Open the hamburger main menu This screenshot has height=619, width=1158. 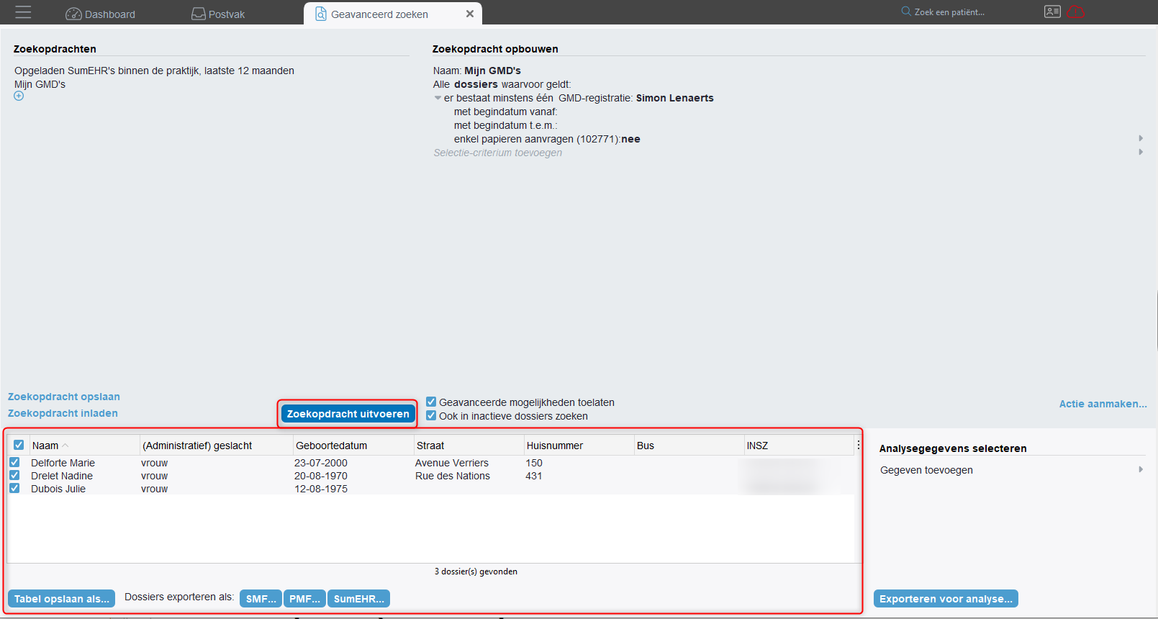(x=23, y=12)
